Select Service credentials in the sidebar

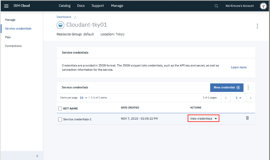coord(18,29)
